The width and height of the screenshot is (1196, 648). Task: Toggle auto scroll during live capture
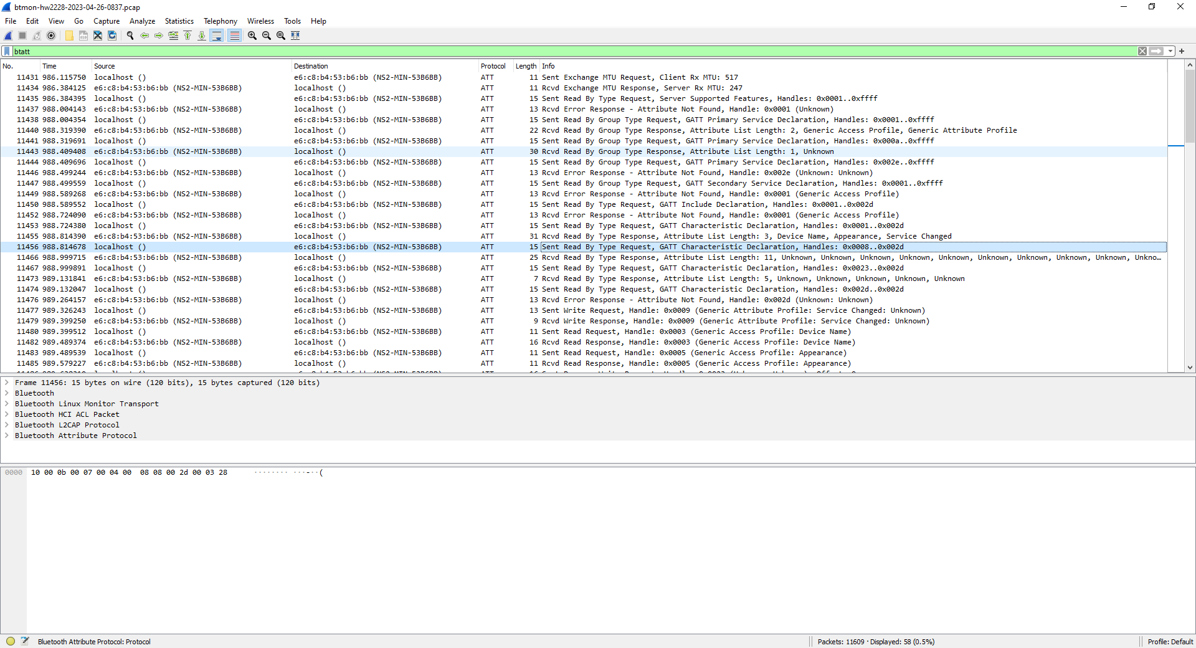pos(216,36)
